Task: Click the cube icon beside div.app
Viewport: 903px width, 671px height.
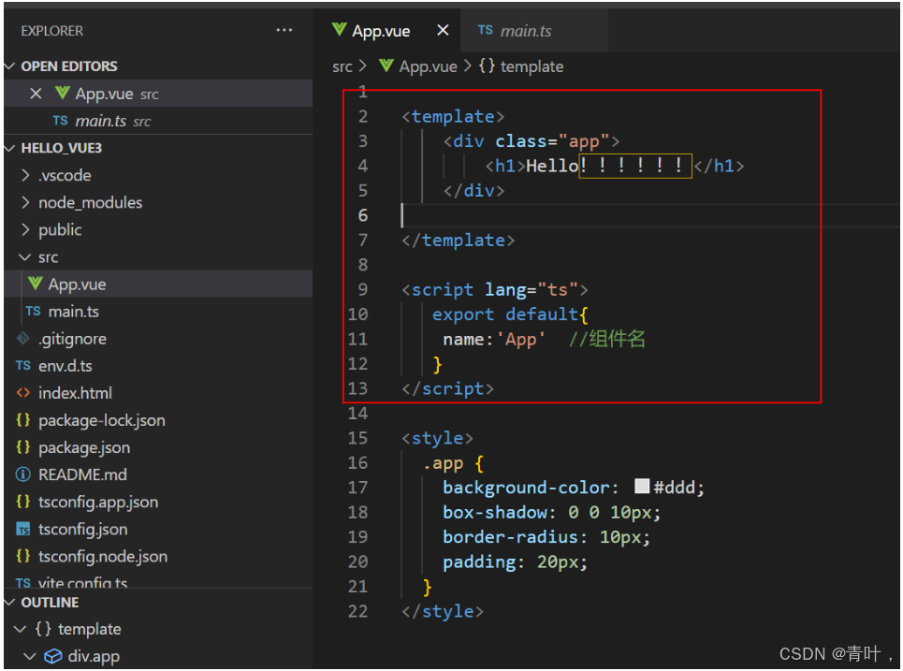Action: click(53, 656)
